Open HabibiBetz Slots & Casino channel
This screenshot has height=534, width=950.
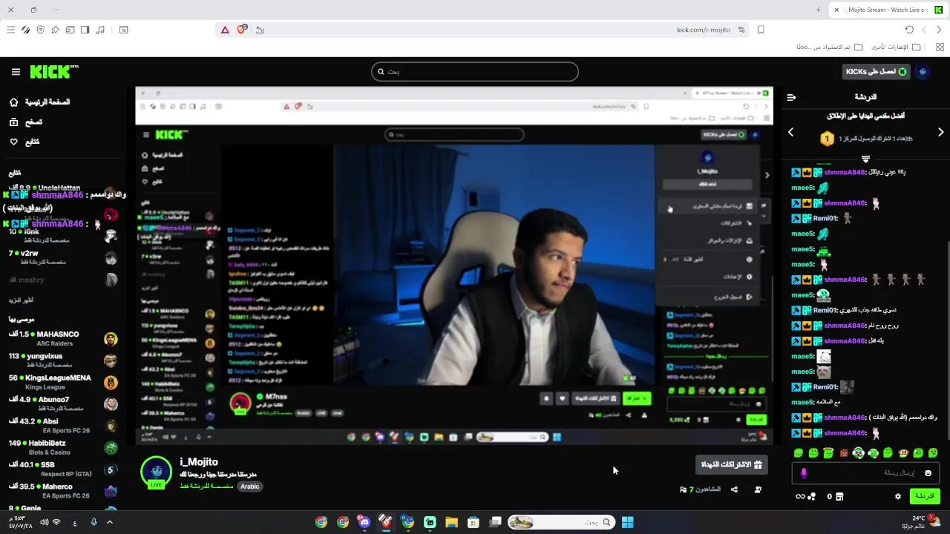[x=63, y=447]
